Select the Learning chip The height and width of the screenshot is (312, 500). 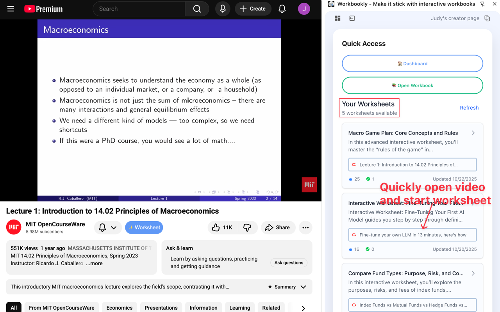tap(240, 308)
